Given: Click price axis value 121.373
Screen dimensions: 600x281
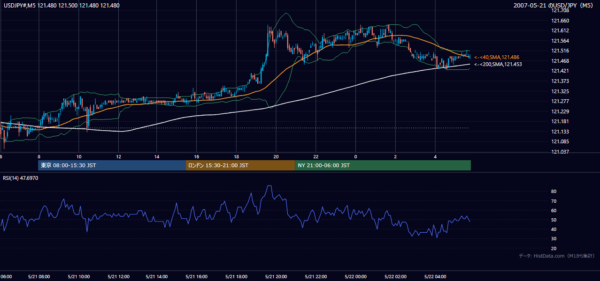Looking at the screenshot, I should (561, 81).
